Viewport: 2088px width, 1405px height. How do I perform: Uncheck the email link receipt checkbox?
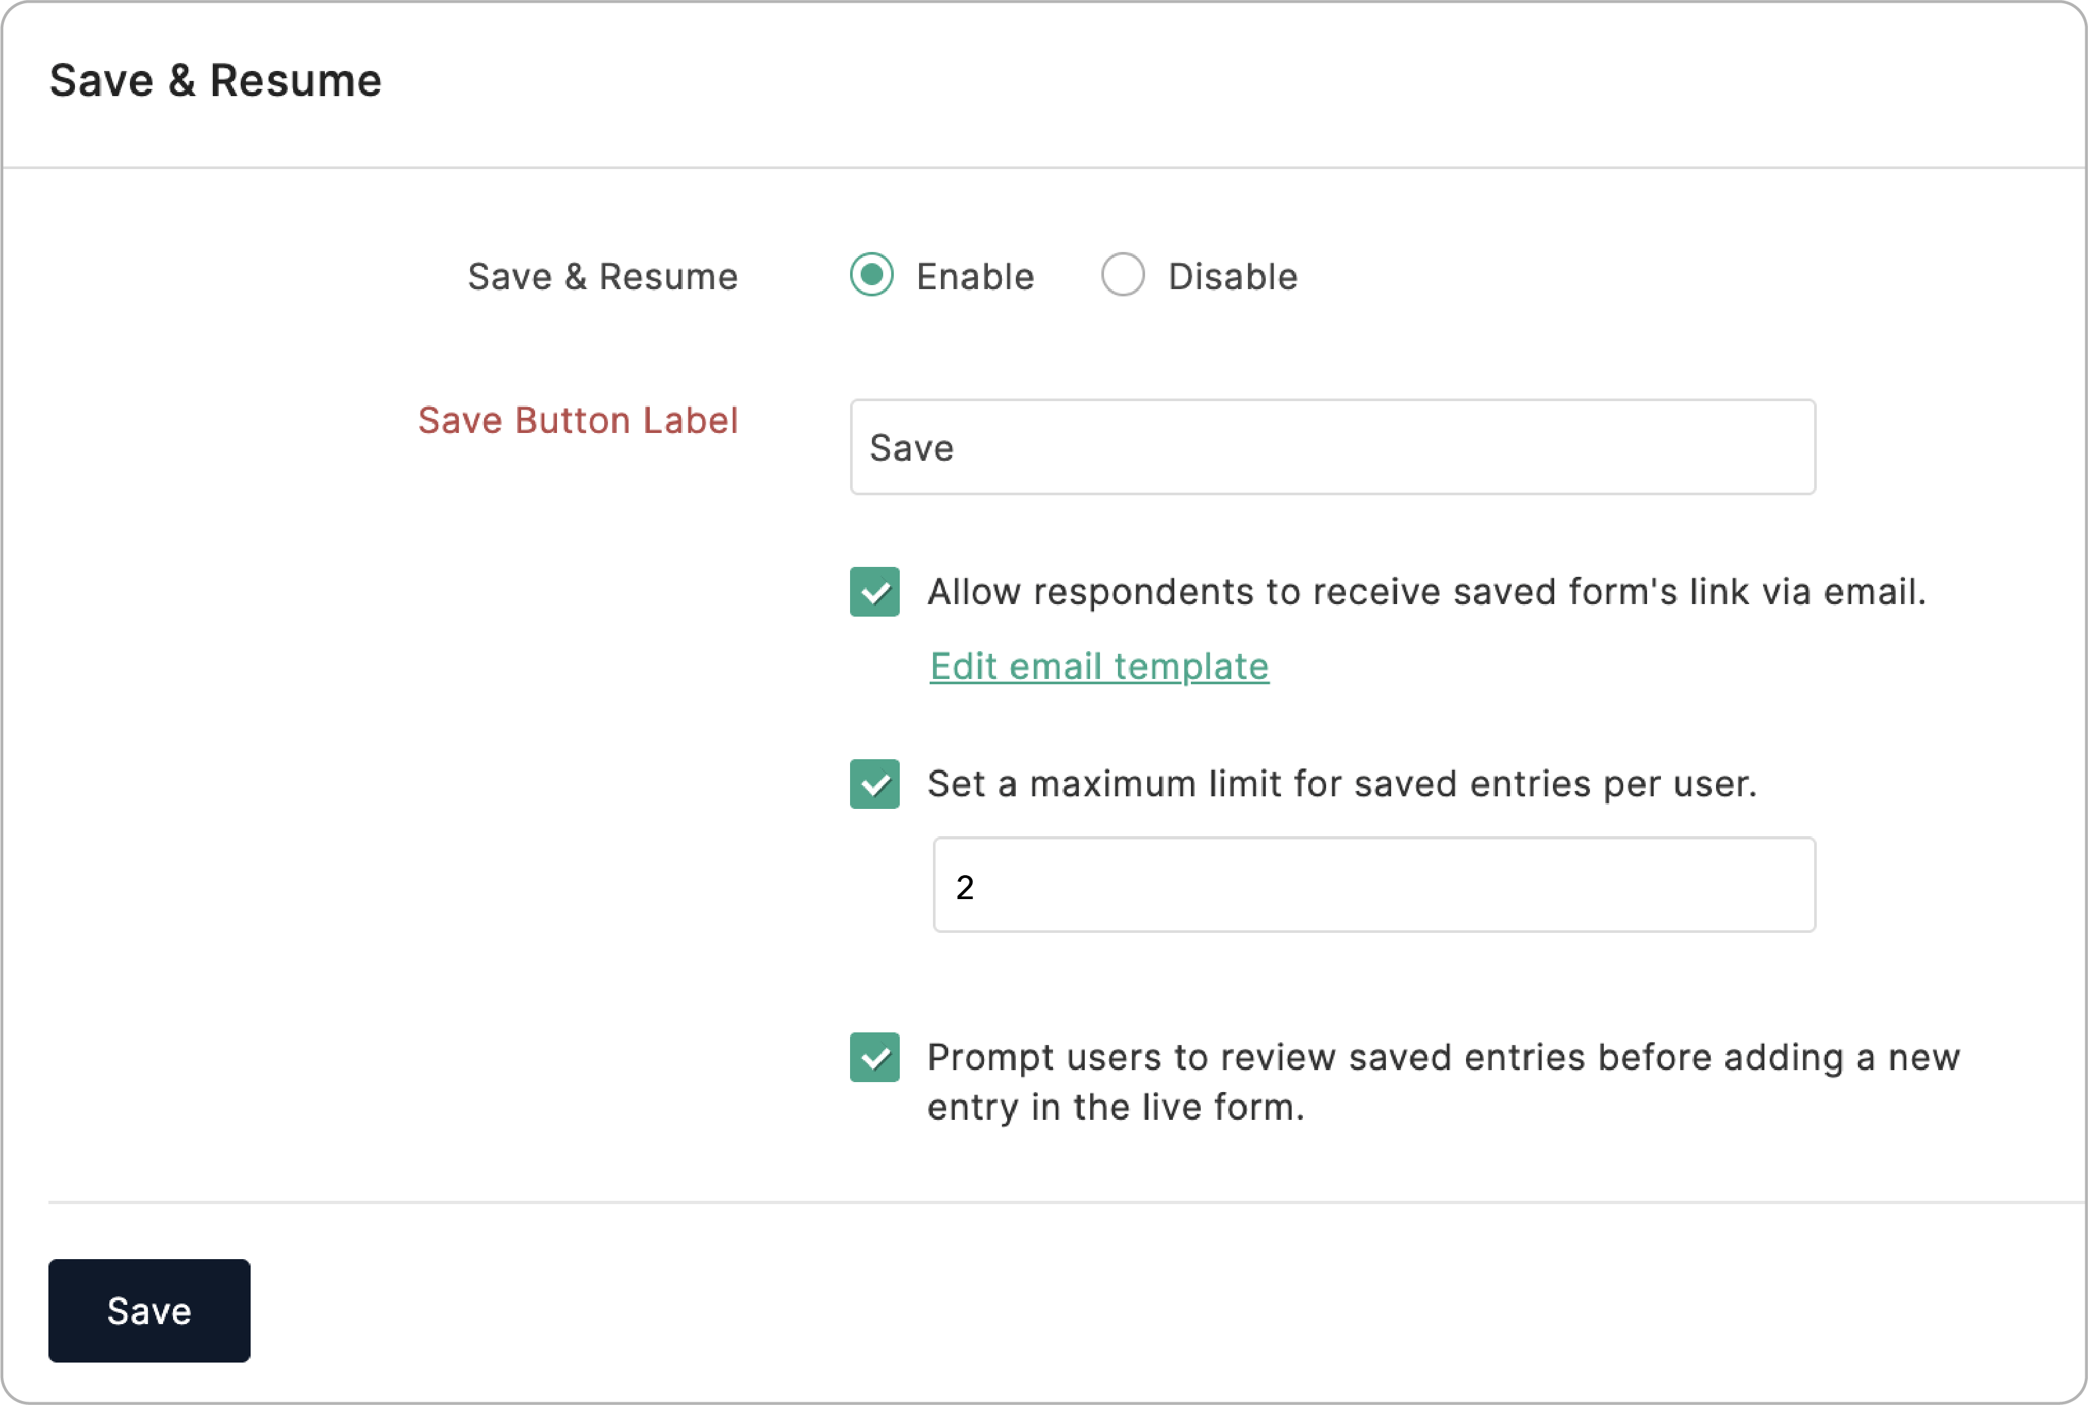point(875,591)
